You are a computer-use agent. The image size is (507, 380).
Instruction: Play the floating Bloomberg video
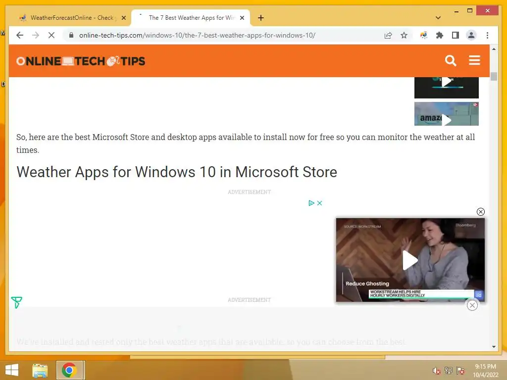(409, 260)
